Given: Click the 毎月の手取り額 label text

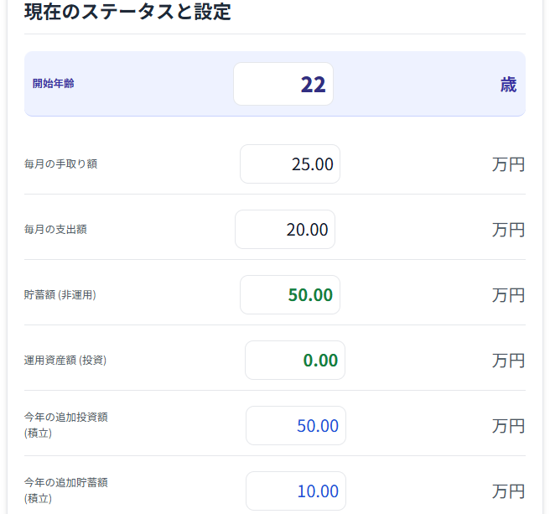Looking at the screenshot, I should (x=60, y=164).
